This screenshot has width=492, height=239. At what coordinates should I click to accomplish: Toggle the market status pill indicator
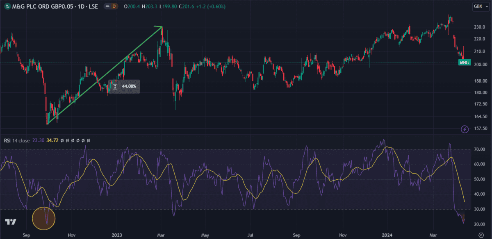[107, 6]
